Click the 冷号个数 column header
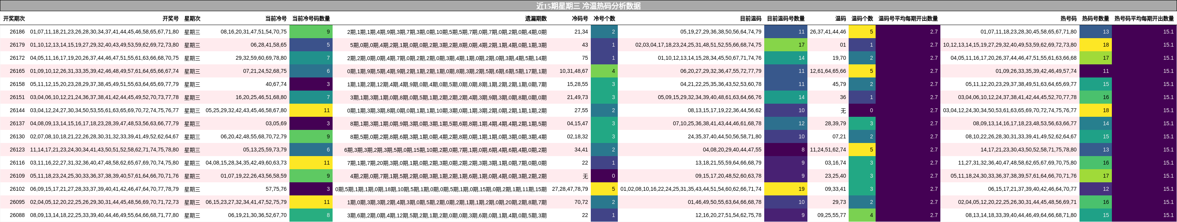 point(604,19)
